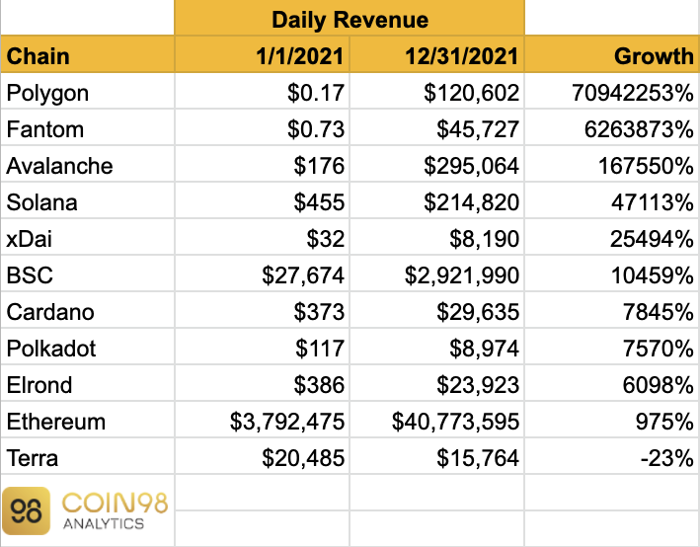Select the -23% growth cell
Image resolution: width=700 pixels, height=547 pixels.
(611, 457)
